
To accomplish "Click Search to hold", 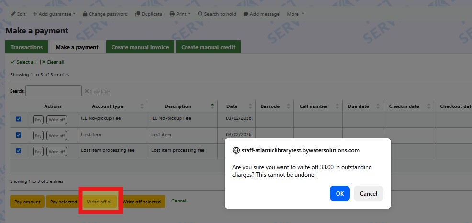I will click(x=217, y=14).
